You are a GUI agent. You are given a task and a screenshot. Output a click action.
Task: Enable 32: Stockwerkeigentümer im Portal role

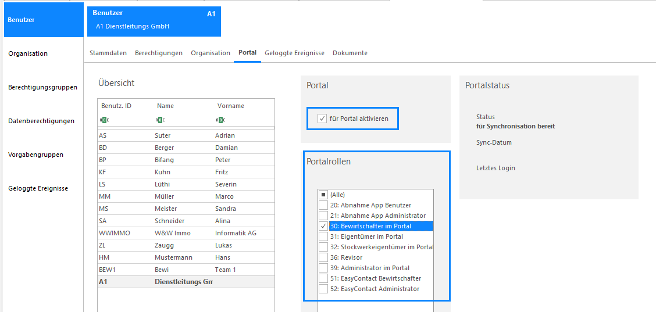[323, 247]
